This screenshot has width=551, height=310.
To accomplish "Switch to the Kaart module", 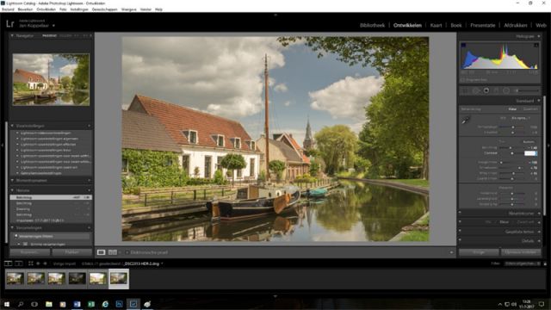I will pyautogui.click(x=436, y=25).
